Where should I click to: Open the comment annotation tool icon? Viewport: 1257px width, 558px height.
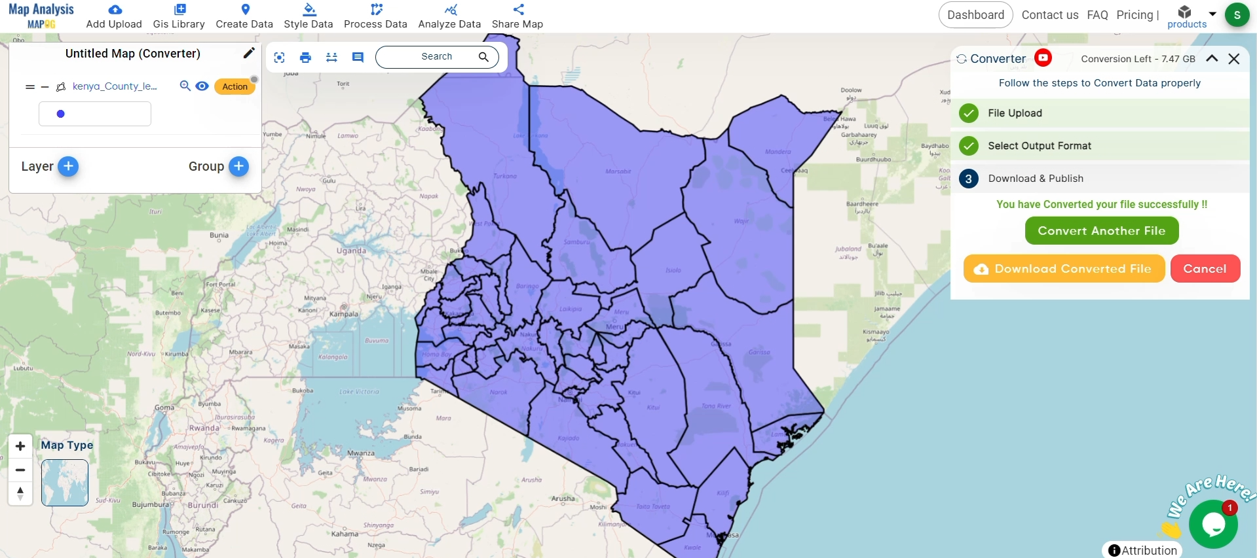(x=358, y=58)
